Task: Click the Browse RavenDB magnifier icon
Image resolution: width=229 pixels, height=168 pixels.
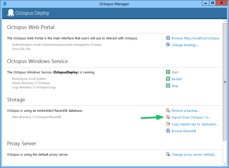Action: (x=168, y=131)
